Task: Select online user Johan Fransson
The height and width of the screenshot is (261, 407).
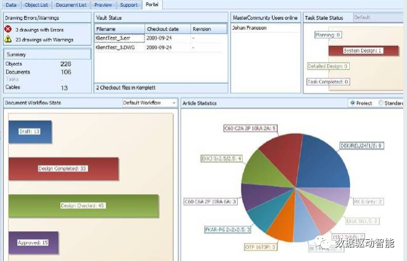Action: [249, 28]
